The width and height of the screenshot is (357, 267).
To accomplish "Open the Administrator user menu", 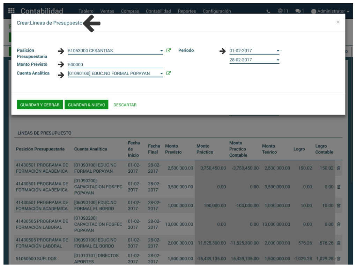I will pyautogui.click(x=330, y=11).
